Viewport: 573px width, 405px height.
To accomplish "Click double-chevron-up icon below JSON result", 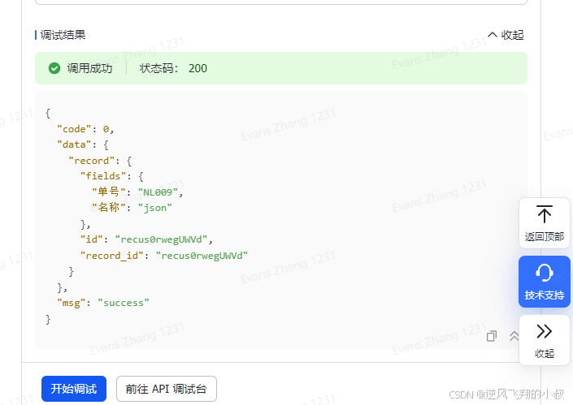I will [x=514, y=336].
